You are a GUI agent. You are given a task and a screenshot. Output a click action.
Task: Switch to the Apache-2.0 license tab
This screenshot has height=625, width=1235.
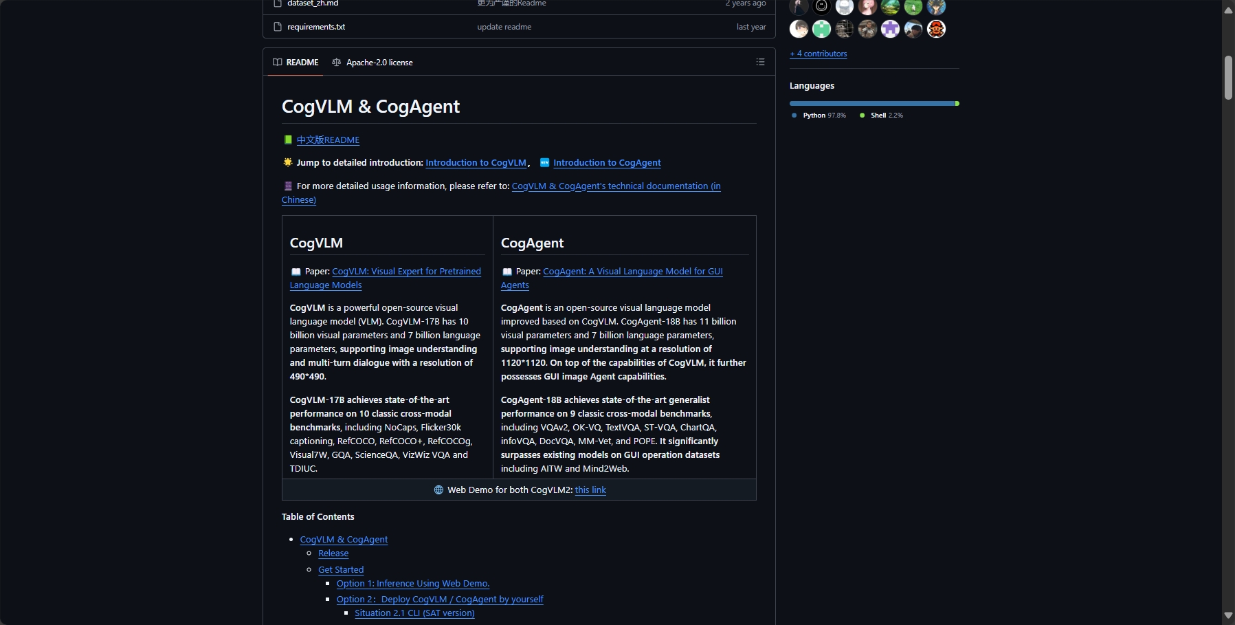coord(372,63)
